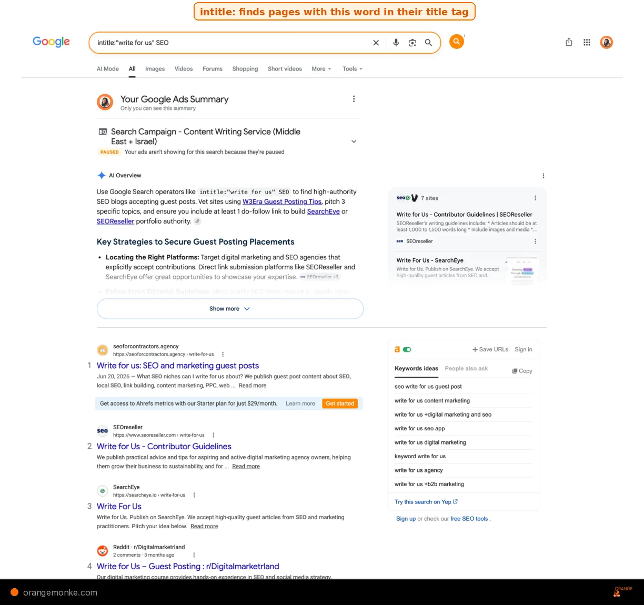Click the SEOreseller +3 citation chip
Screen dimensions: 644x605
[x=320, y=277]
